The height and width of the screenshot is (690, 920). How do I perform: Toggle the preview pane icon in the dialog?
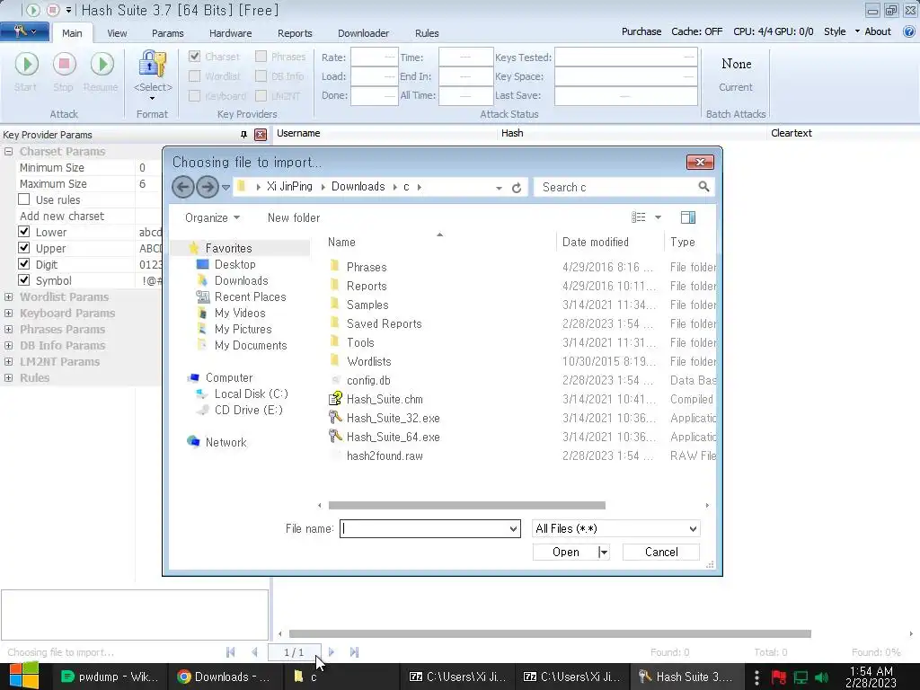pyautogui.click(x=688, y=217)
